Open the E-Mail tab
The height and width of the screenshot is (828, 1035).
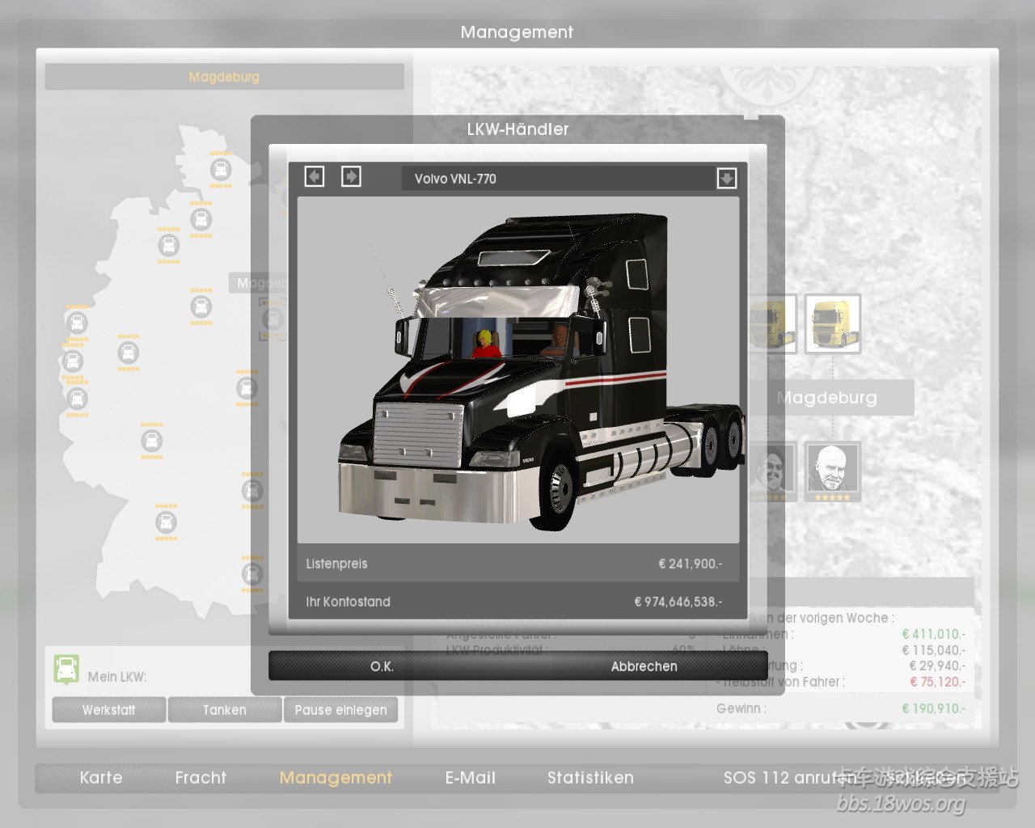pos(471,778)
